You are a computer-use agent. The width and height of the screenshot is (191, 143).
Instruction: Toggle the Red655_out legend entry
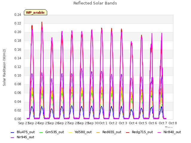click(109, 132)
